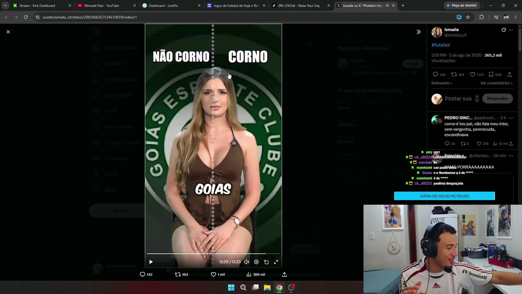Enter fullscreen on the video player
The height and width of the screenshot is (294, 522).
[x=276, y=262]
